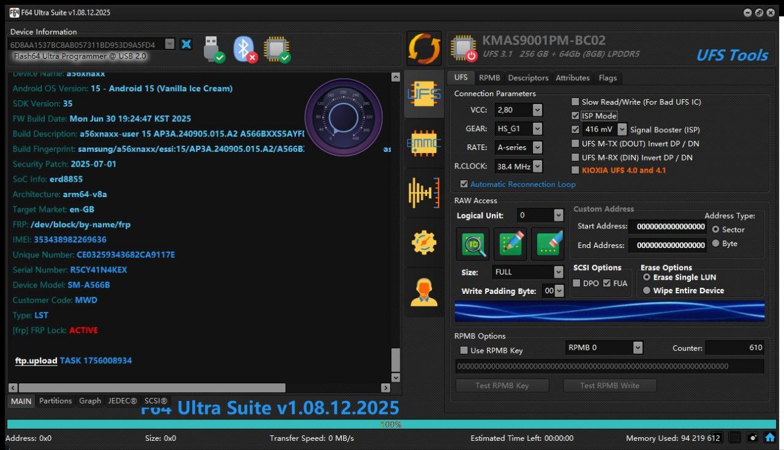The image size is (784, 450).
Task: Open the SCSI® tab
Action: coord(156,401)
